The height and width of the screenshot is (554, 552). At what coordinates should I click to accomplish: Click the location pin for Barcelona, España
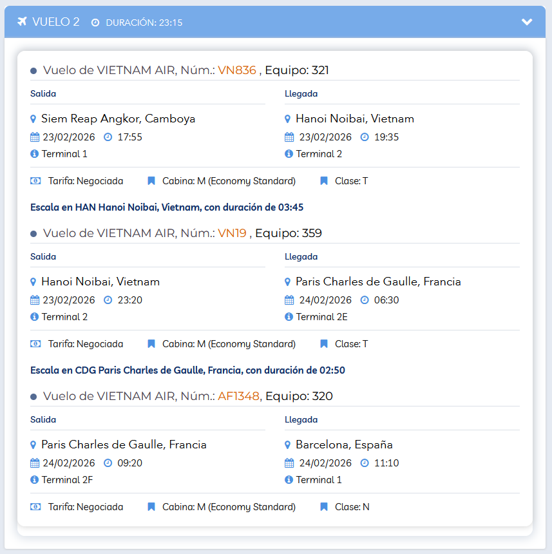tap(288, 445)
